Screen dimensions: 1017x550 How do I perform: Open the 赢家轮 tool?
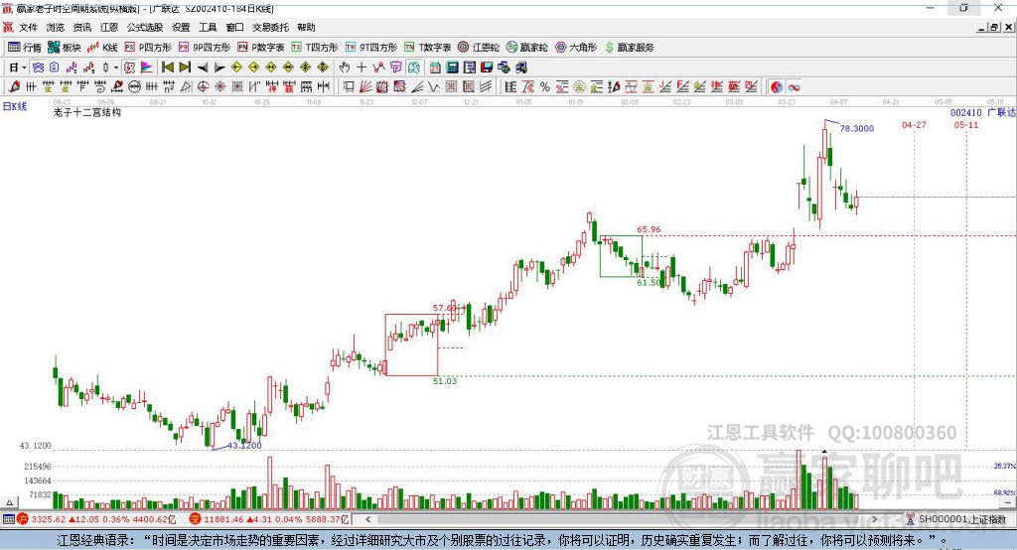pos(526,48)
